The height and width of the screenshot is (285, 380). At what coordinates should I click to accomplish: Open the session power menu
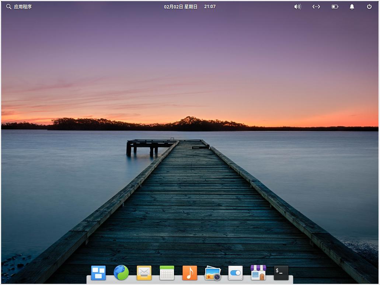click(x=369, y=6)
